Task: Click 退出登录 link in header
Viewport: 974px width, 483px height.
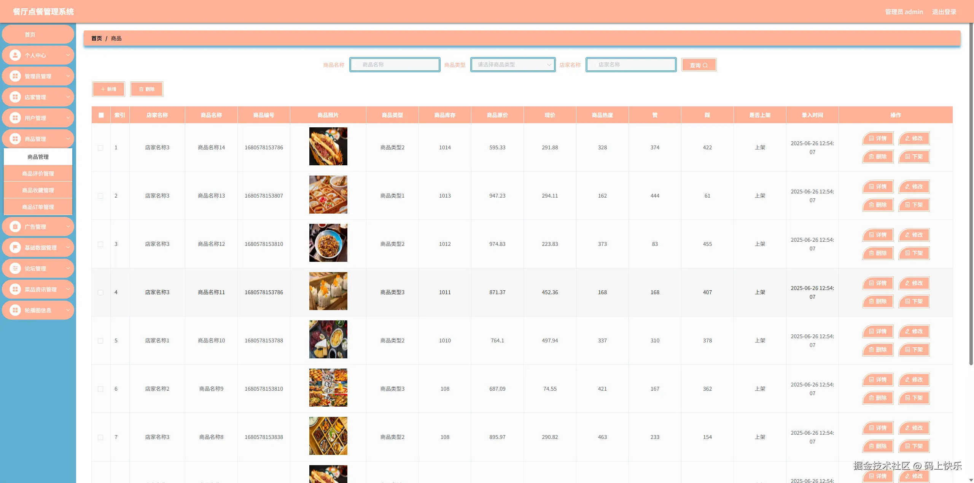Action: pos(944,12)
